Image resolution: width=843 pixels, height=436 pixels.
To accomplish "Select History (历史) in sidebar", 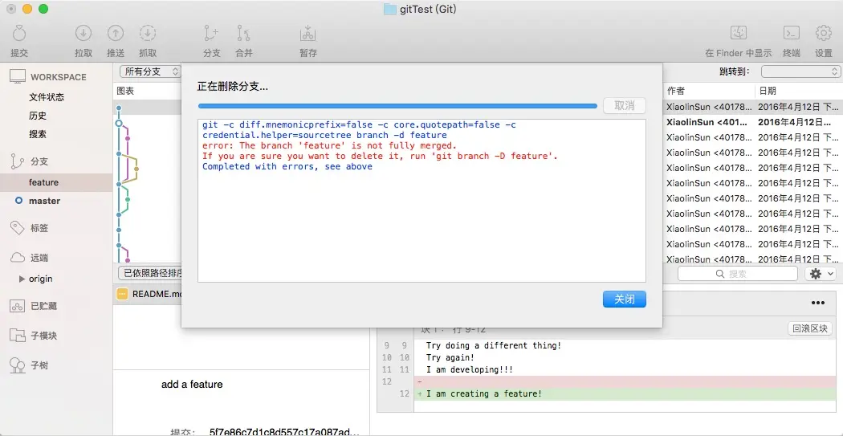I will (38, 116).
